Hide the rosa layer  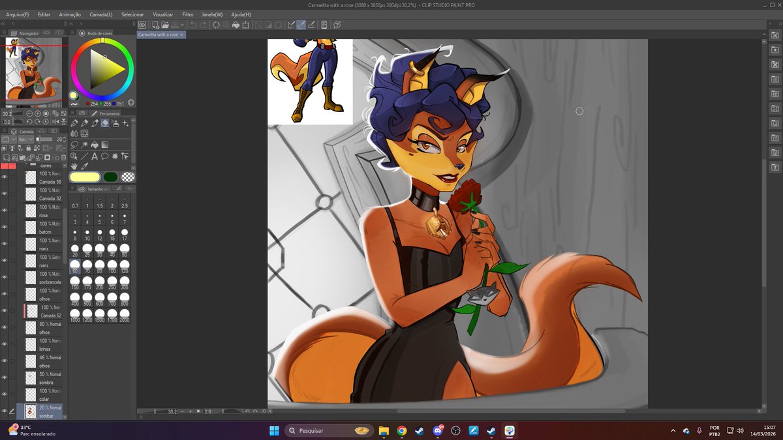[5, 210]
